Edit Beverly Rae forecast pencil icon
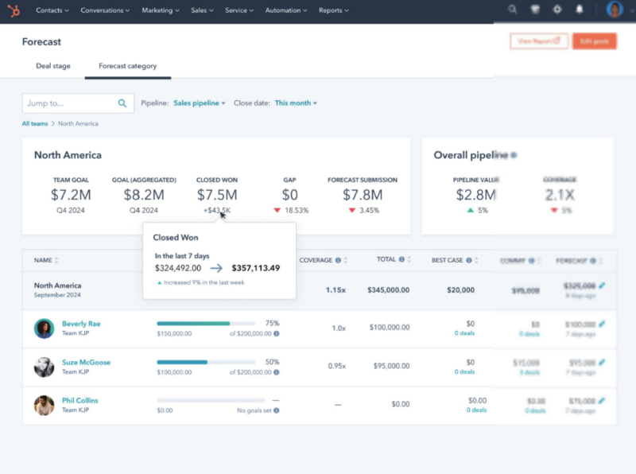Viewport: 636px width, 474px height. point(602,324)
